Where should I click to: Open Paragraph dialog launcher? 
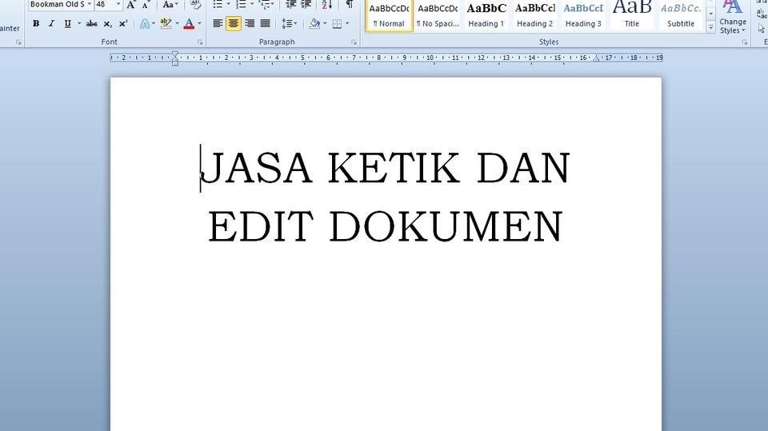click(354, 42)
